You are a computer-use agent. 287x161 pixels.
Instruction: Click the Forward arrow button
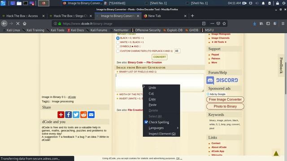coord(11,24)
